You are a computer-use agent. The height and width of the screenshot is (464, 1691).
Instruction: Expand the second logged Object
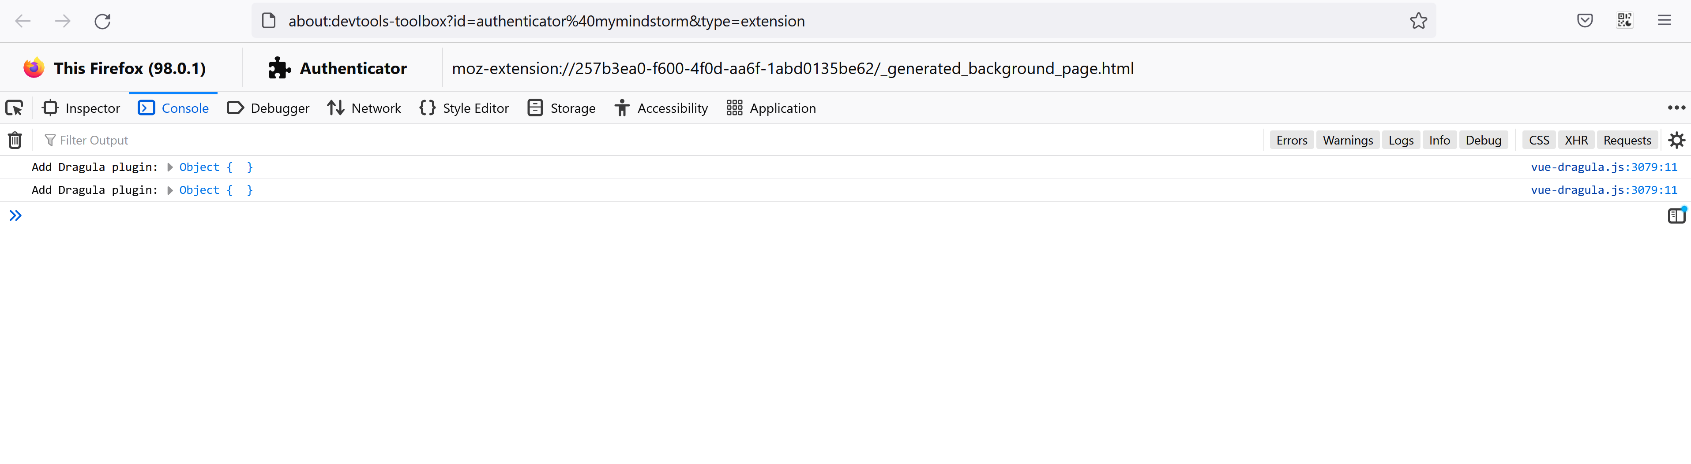(x=169, y=190)
